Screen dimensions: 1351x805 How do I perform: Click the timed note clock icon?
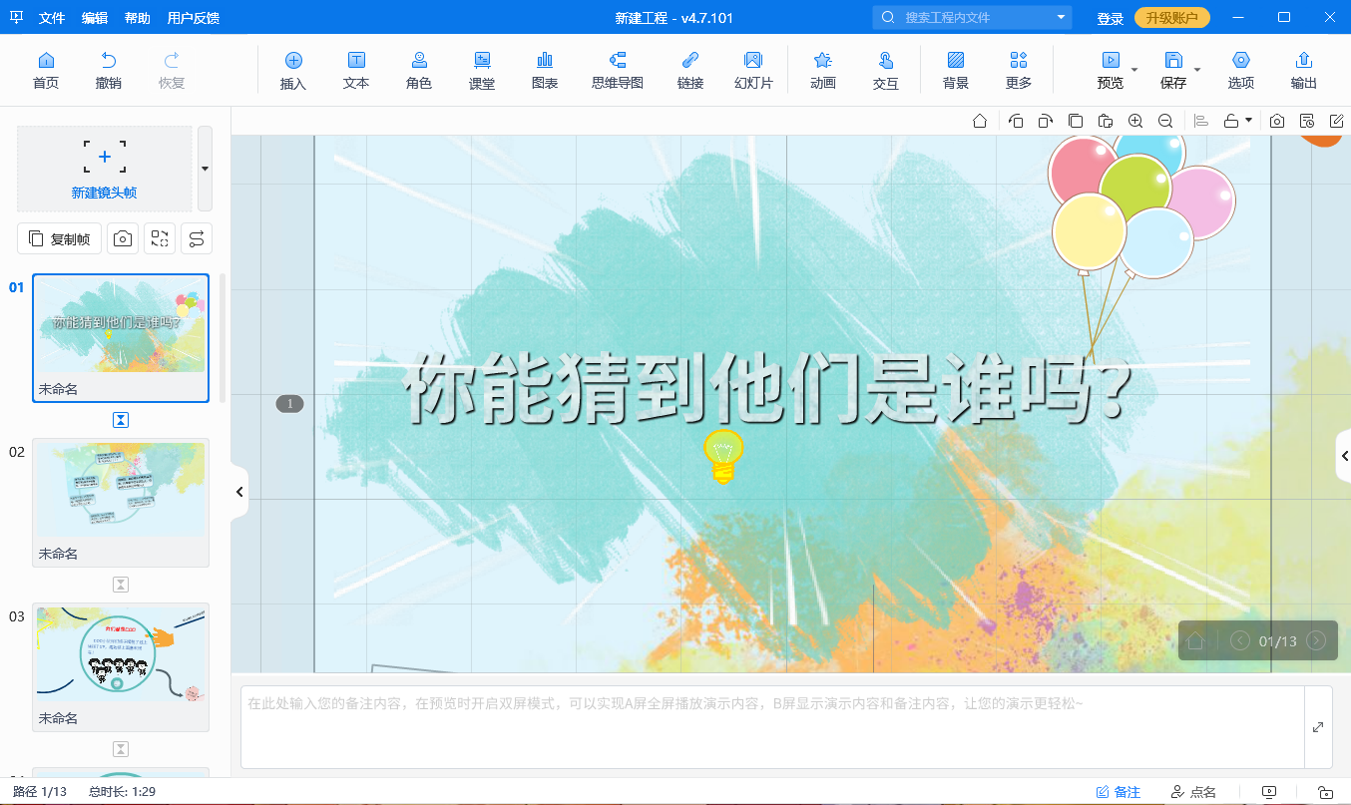pos(1307,121)
